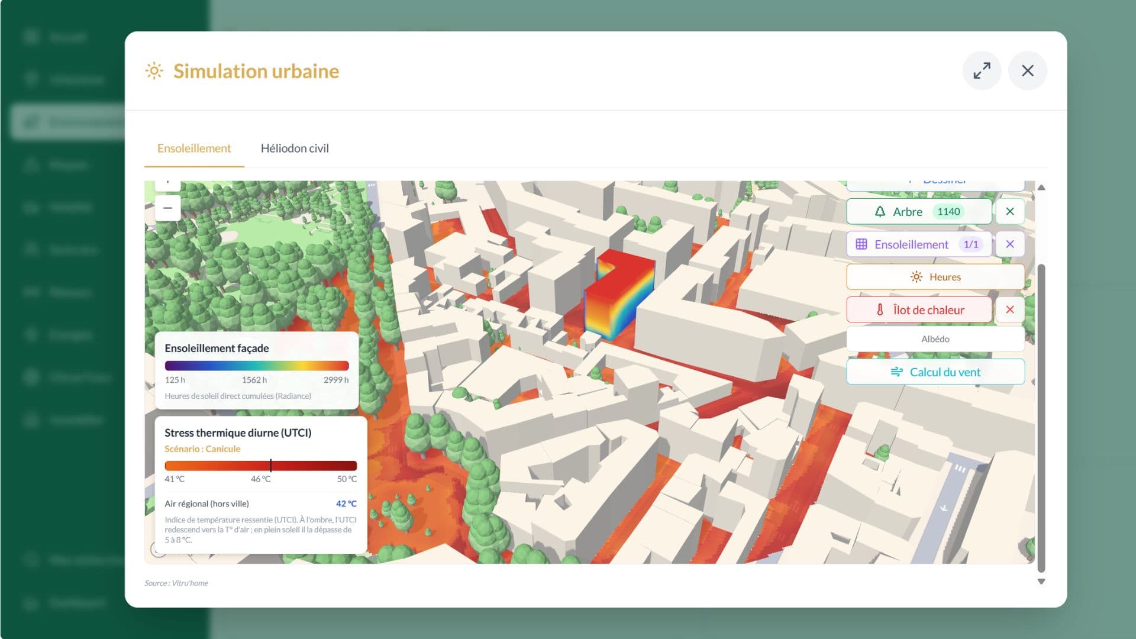The image size is (1136, 639).
Task: Click the '42 °C' regional air value
Action: coord(346,504)
